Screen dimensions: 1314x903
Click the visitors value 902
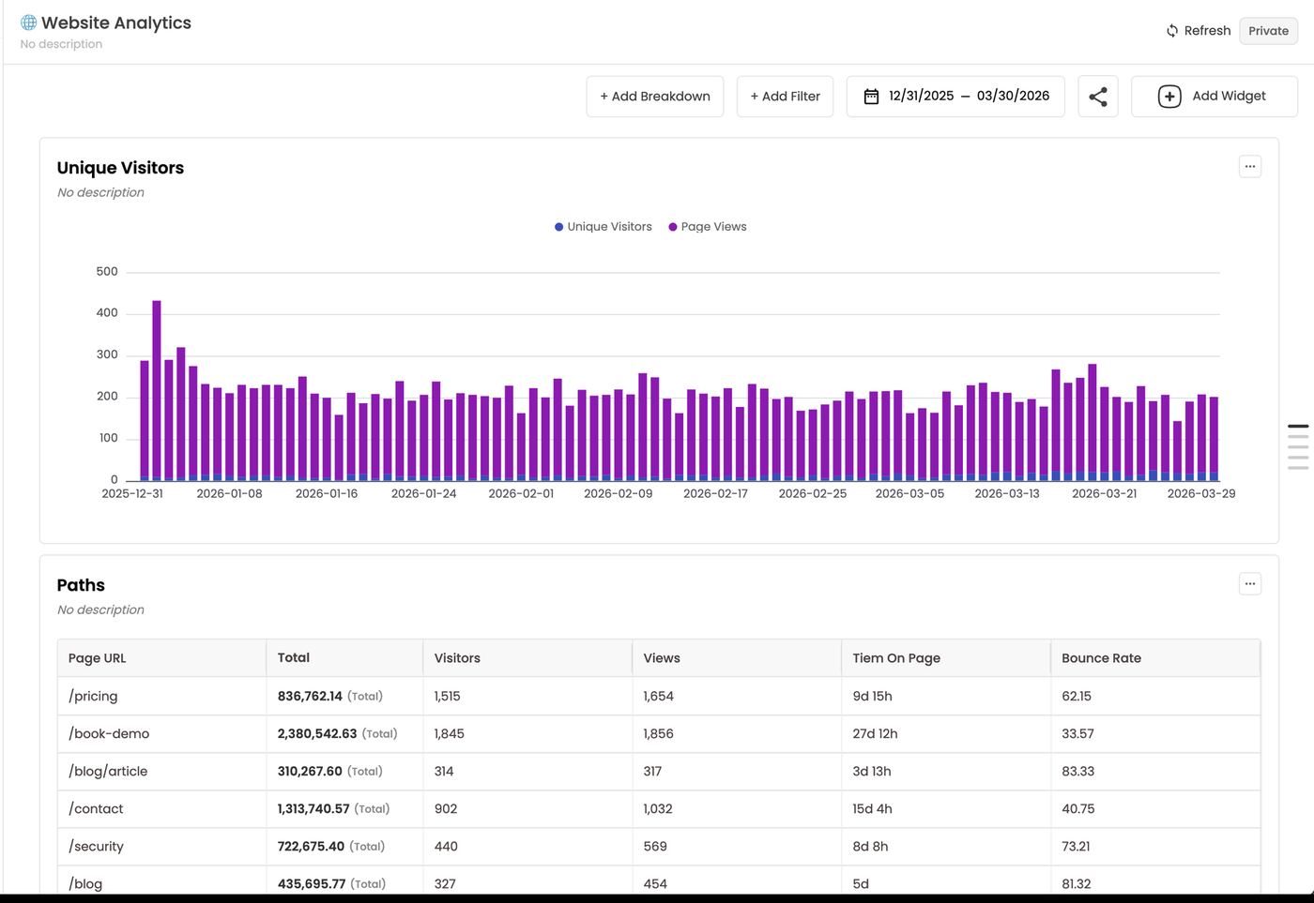447,809
